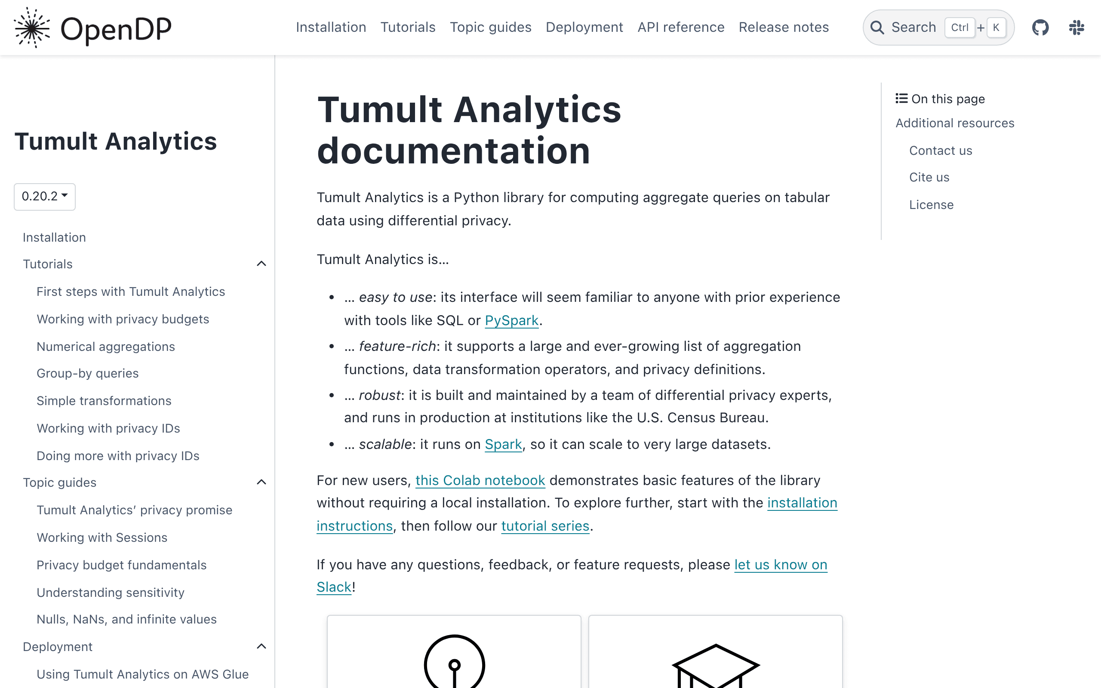Open Topic guides in the top navigation

[x=490, y=27]
